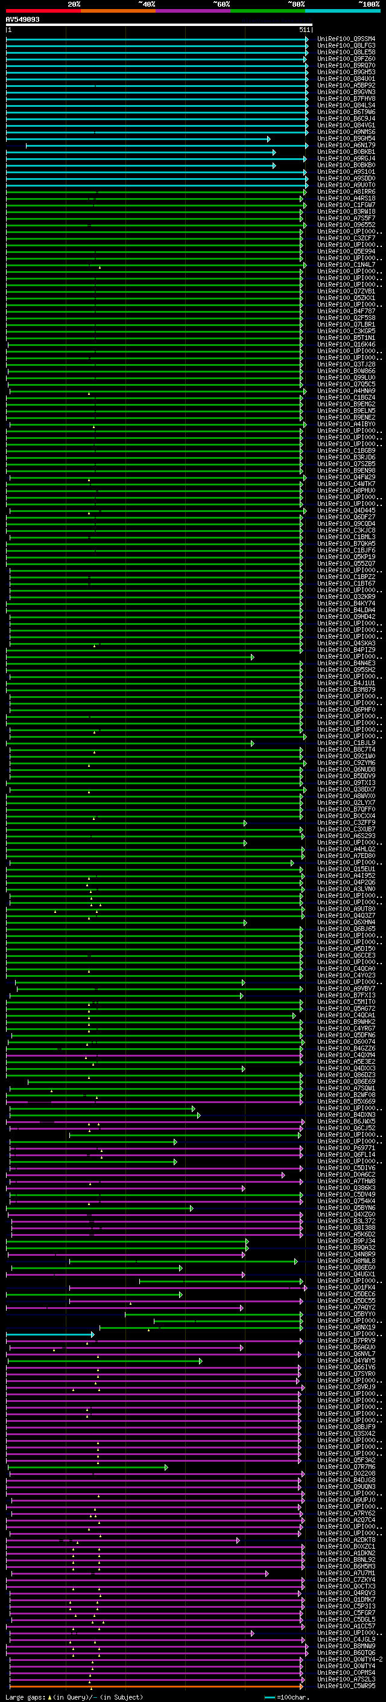Screen dimensions: 386x1702
Task: Open hit UniRef100_B8MNW9
Action: tap(346, 1646)
